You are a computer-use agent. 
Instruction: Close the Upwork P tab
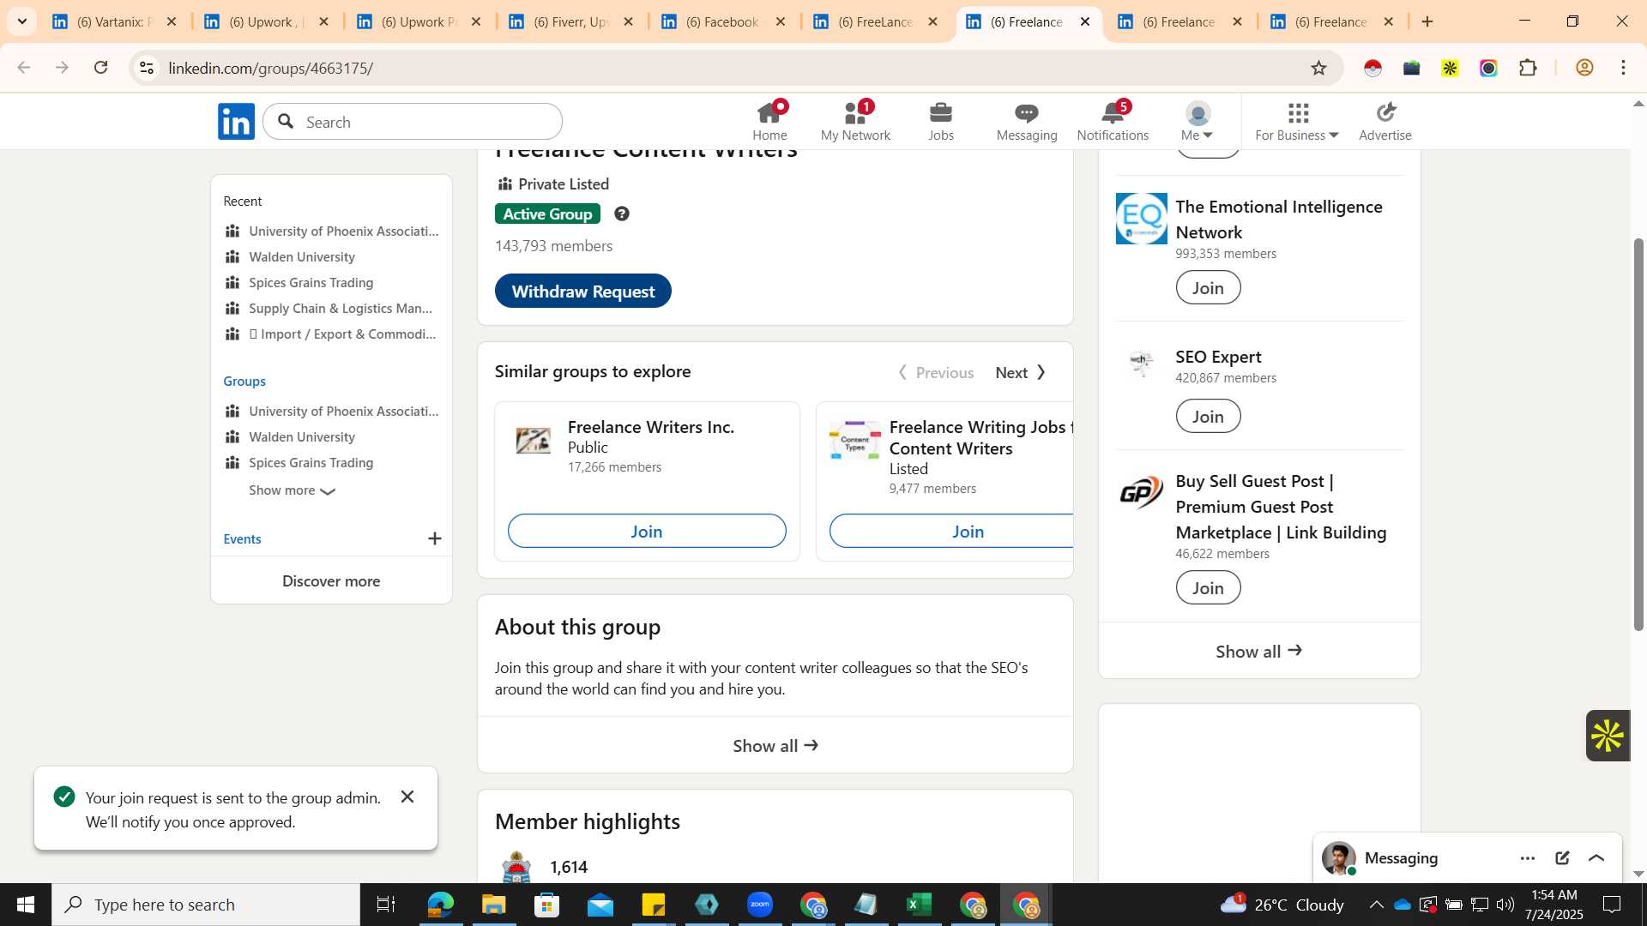coord(476,21)
